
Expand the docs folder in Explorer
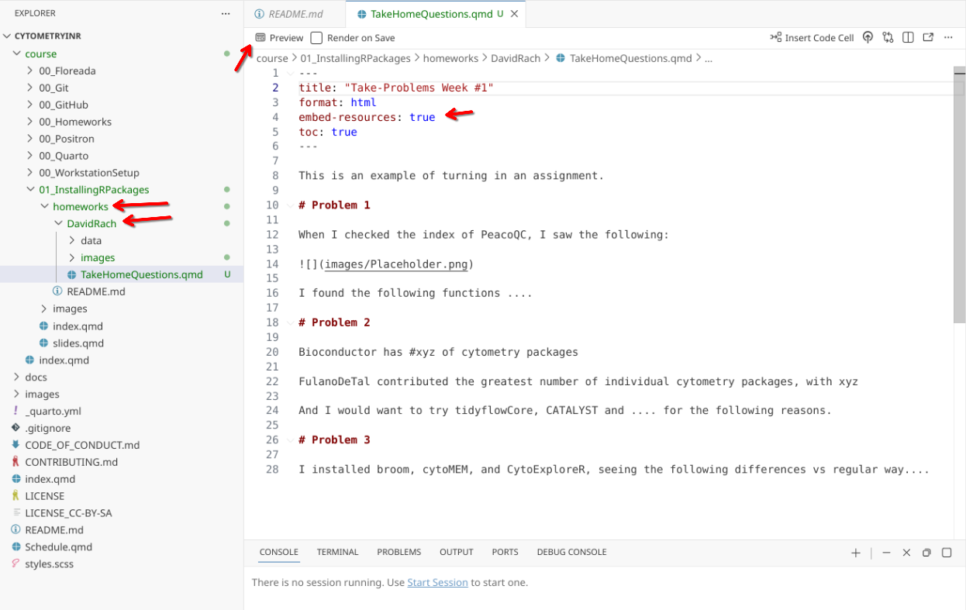[16, 377]
